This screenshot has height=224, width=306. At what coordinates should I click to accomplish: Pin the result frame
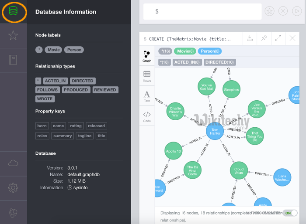pos(264,38)
